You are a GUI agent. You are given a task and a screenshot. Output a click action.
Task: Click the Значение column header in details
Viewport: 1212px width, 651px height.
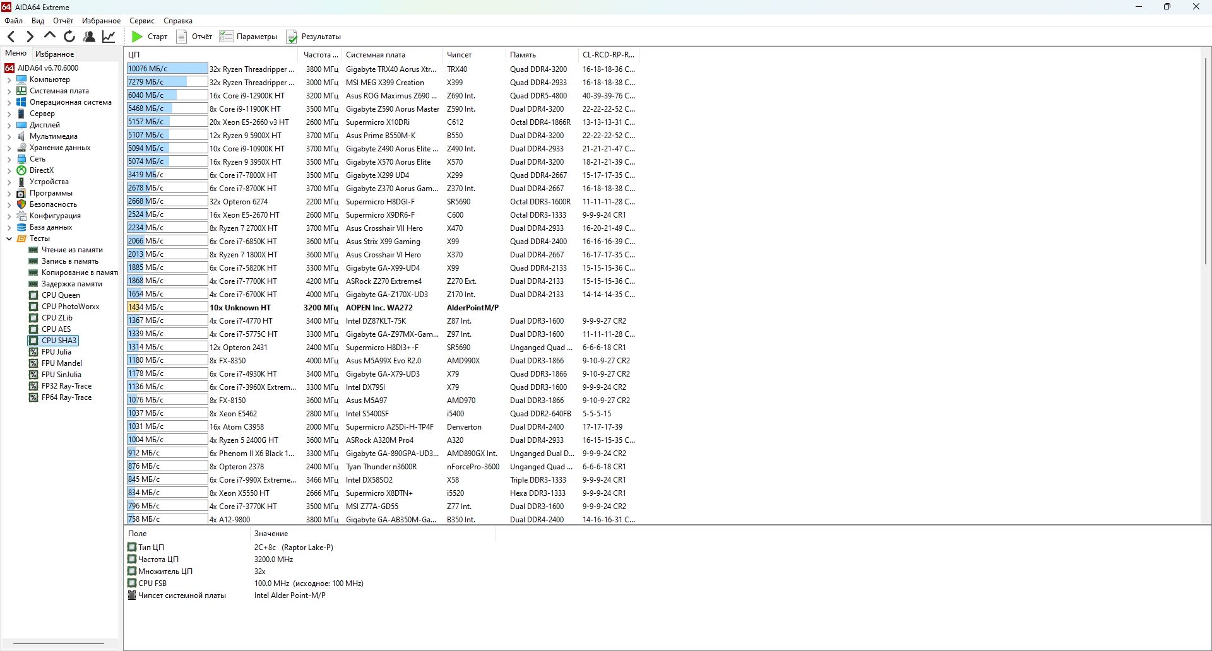point(373,534)
